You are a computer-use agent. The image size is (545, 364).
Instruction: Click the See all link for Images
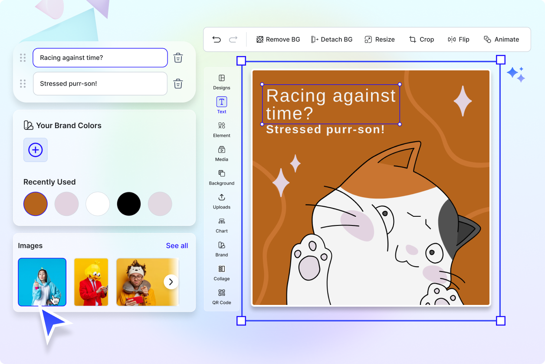tap(177, 245)
